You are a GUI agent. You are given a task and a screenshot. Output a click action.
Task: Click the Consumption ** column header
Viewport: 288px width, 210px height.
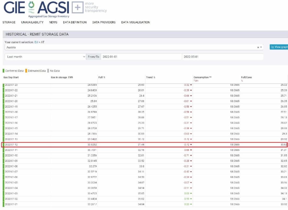pos(203,77)
